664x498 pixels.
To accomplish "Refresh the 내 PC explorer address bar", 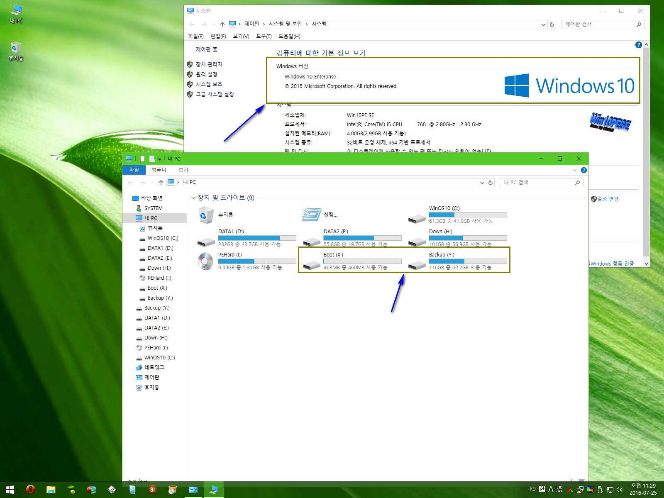I will coord(491,183).
